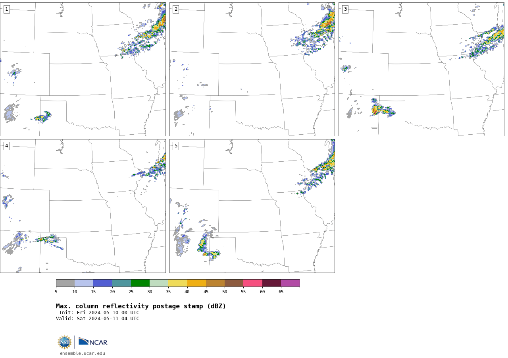Open ensemble member 2 reflectivity map
This screenshot has width=508, height=358.
click(252, 69)
